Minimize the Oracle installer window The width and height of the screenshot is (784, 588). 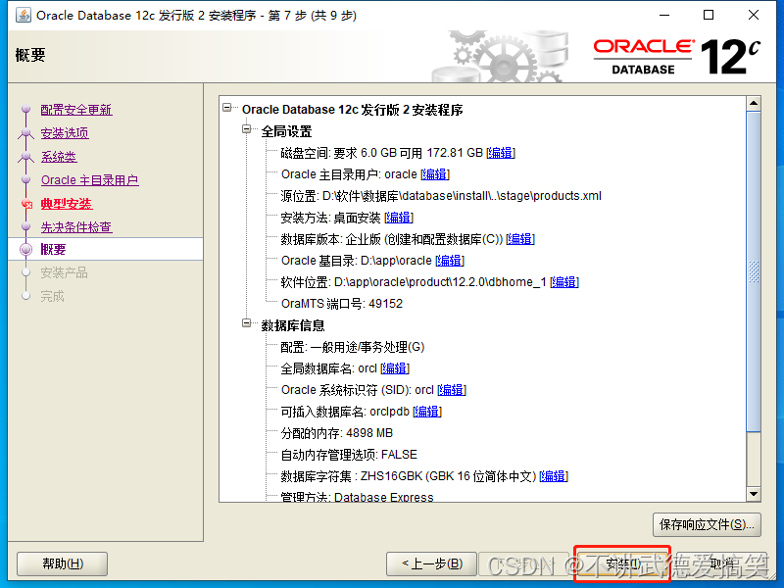pos(664,15)
